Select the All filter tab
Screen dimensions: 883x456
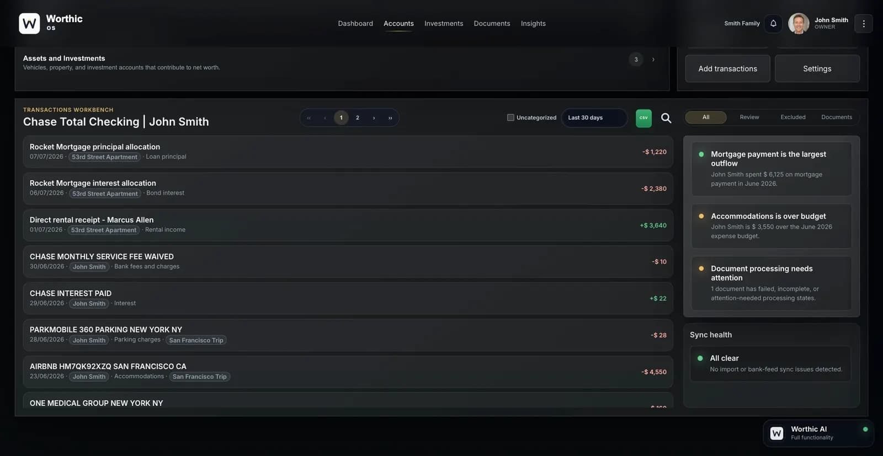point(706,117)
